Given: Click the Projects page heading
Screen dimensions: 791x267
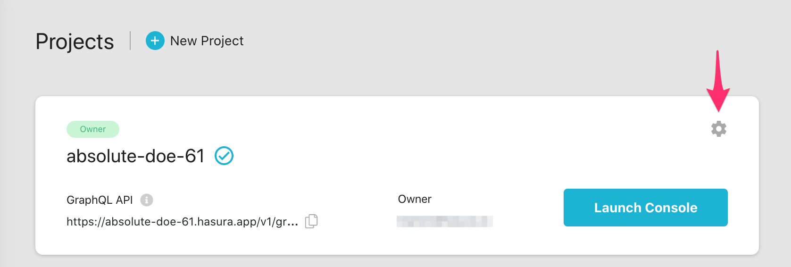Looking at the screenshot, I should [75, 42].
